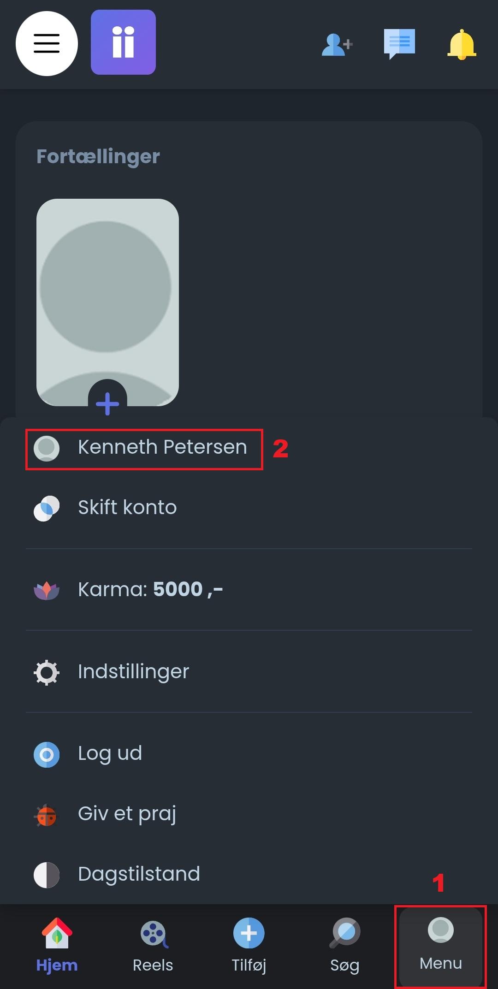Click the ladybug bug report icon

click(47, 815)
